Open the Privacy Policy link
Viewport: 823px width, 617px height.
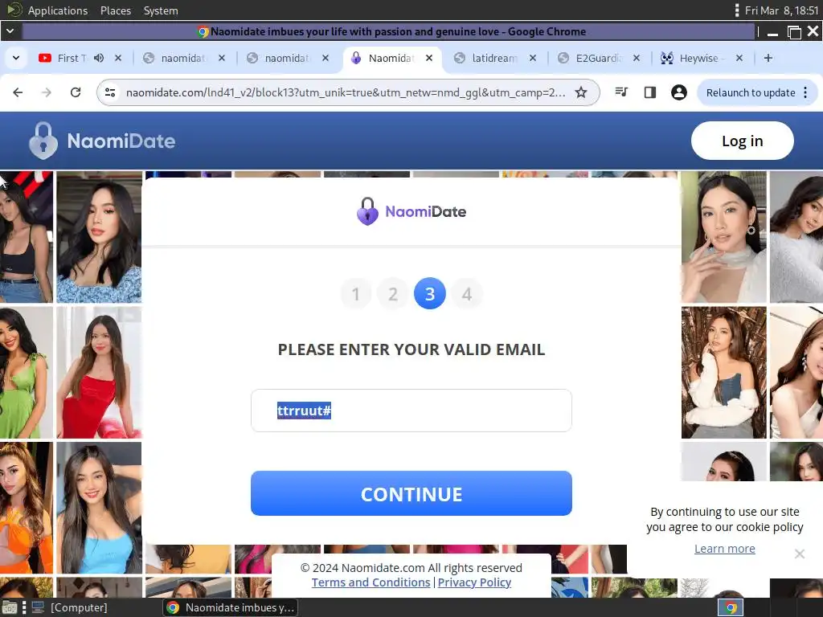click(x=474, y=582)
